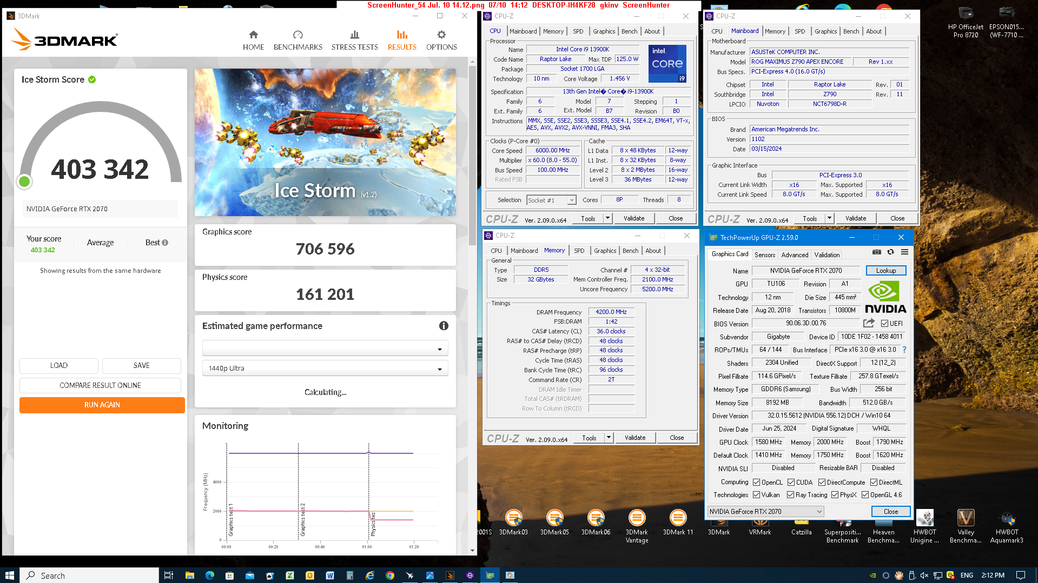Click the Windows Start button
Screen dimensions: 1038x583
click(x=9, y=575)
